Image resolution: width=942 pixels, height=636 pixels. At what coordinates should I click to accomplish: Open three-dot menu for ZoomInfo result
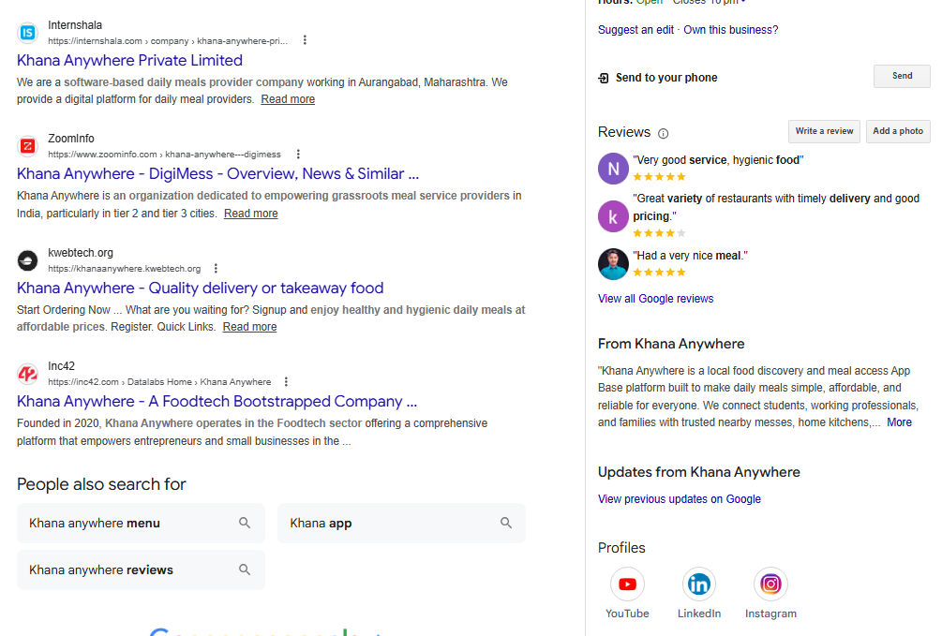(298, 155)
